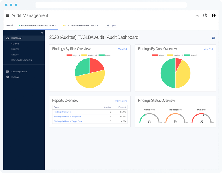The width and height of the screenshot is (222, 173).
Task: Close the IT Audit & Assessment 2020 tab
Action: pyautogui.click(x=98, y=26)
